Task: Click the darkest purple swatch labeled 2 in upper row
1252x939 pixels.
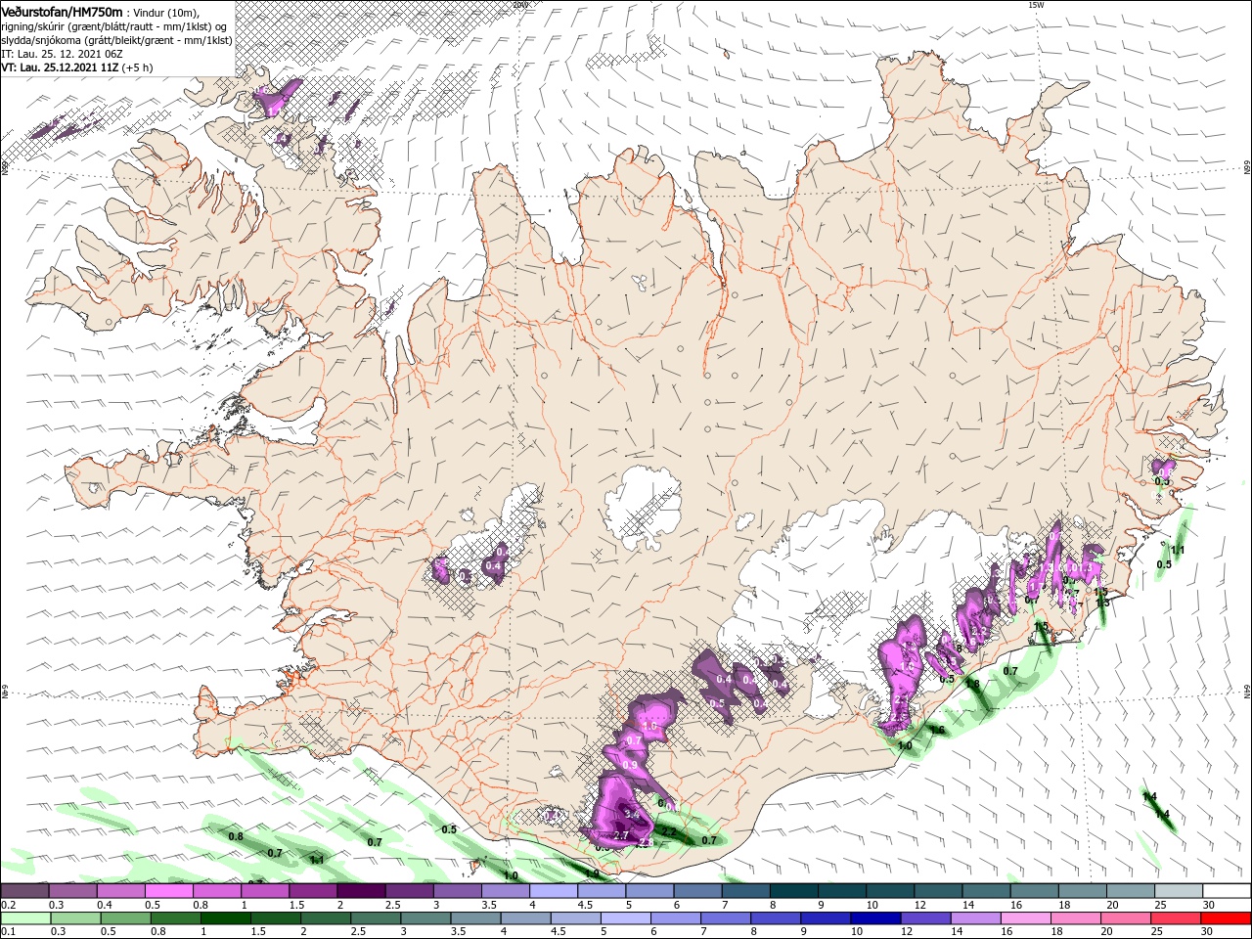Action: tap(361, 891)
